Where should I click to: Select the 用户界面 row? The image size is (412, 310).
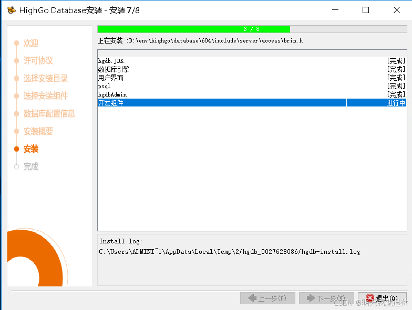(x=252, y=78)
